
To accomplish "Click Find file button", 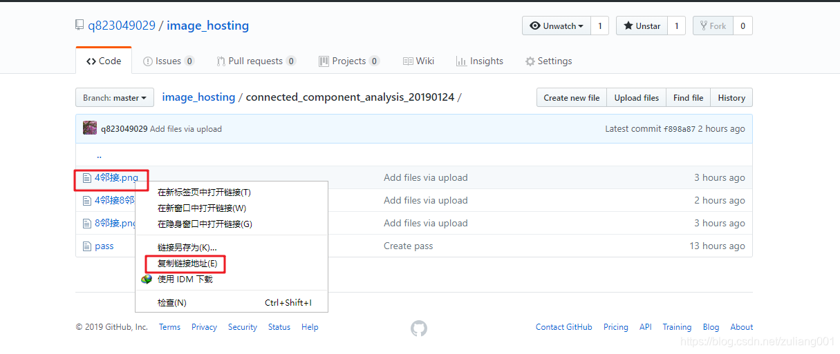I will (689, 97).
